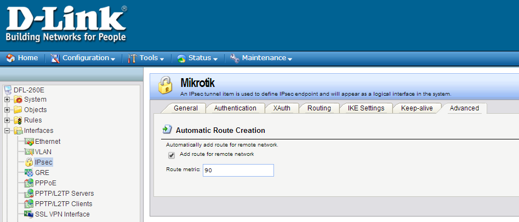
Task: Click the Configuration menu icon
Action: pos(55,59)
